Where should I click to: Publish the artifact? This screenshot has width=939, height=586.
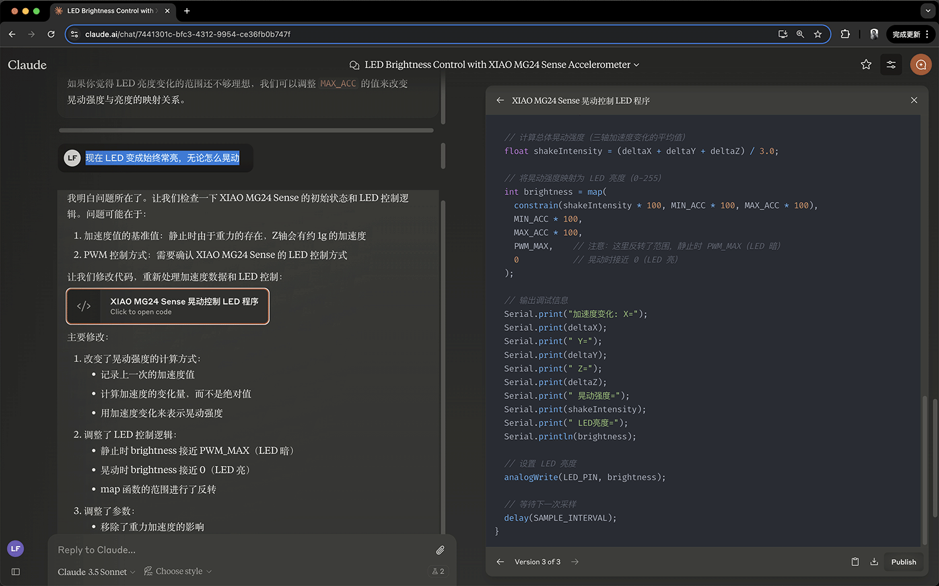pyautogui.click(x=903, y=562)
